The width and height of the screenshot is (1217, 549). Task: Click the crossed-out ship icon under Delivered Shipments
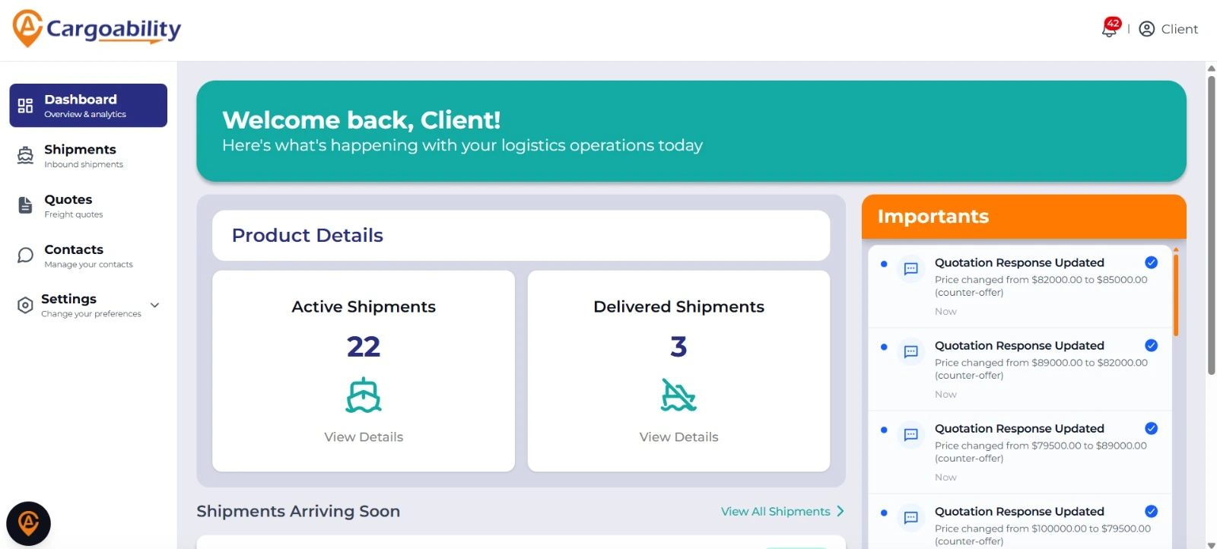click(x=678, y=395)
